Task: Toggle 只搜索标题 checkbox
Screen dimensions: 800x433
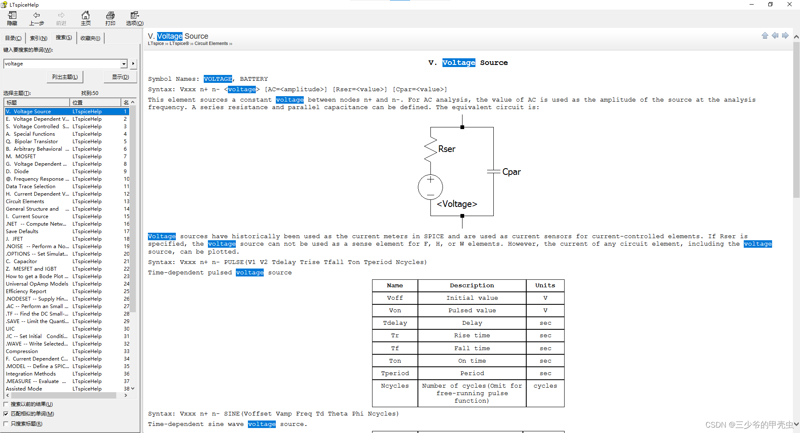Action: tap(6, 423)
